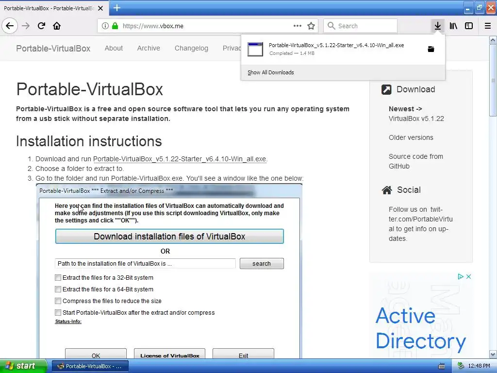This screenshot has width=497, height=373.
Task: Check Extract the files for 64-Bit system
Action: click(x=58, y=289)
